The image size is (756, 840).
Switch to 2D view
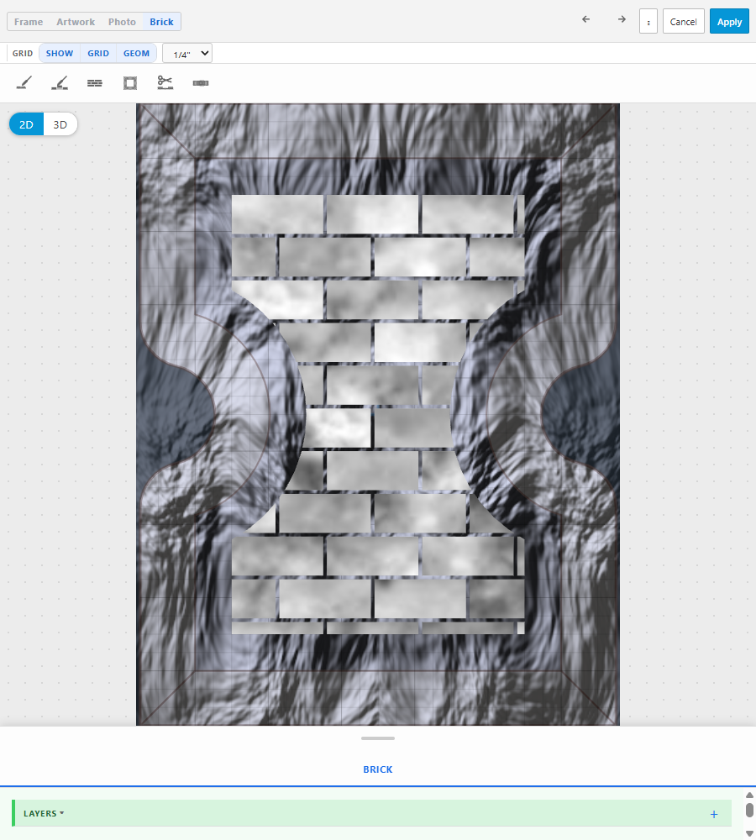[x=26, y=124]
